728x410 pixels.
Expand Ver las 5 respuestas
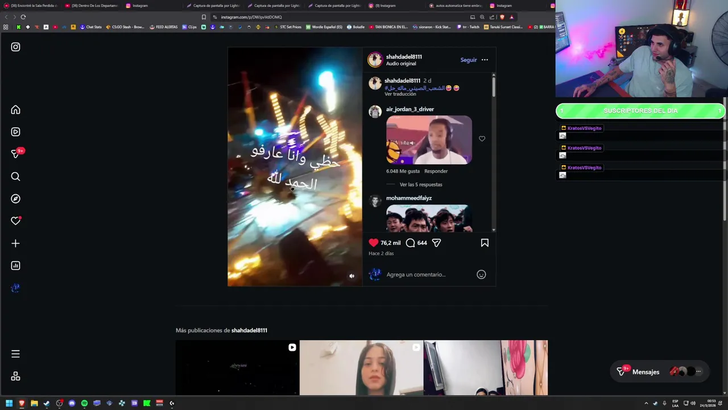click(421, 184)
